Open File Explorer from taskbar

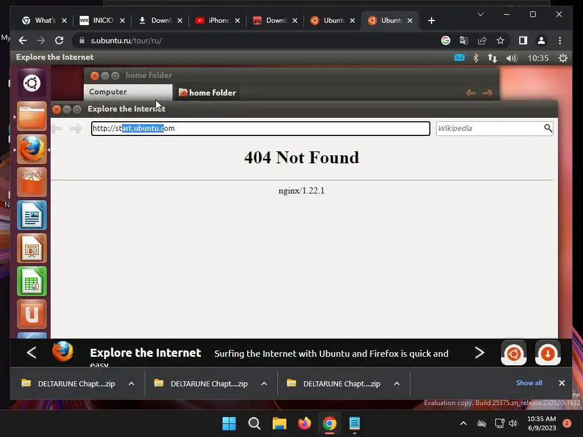[x=279, y=423]
